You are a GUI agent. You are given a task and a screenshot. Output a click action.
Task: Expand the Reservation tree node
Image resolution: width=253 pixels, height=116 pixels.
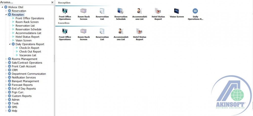coord(6,11)
